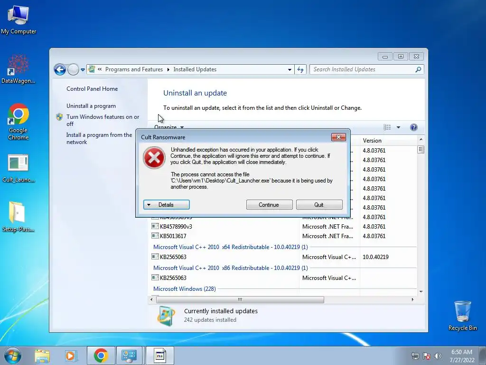Select update KB4578990v3

click(176, 227)
